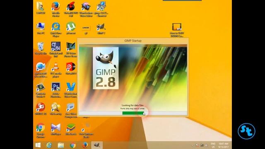
Task: Open the KMPlayer desktop shortcut
Action: click(56, 129)
